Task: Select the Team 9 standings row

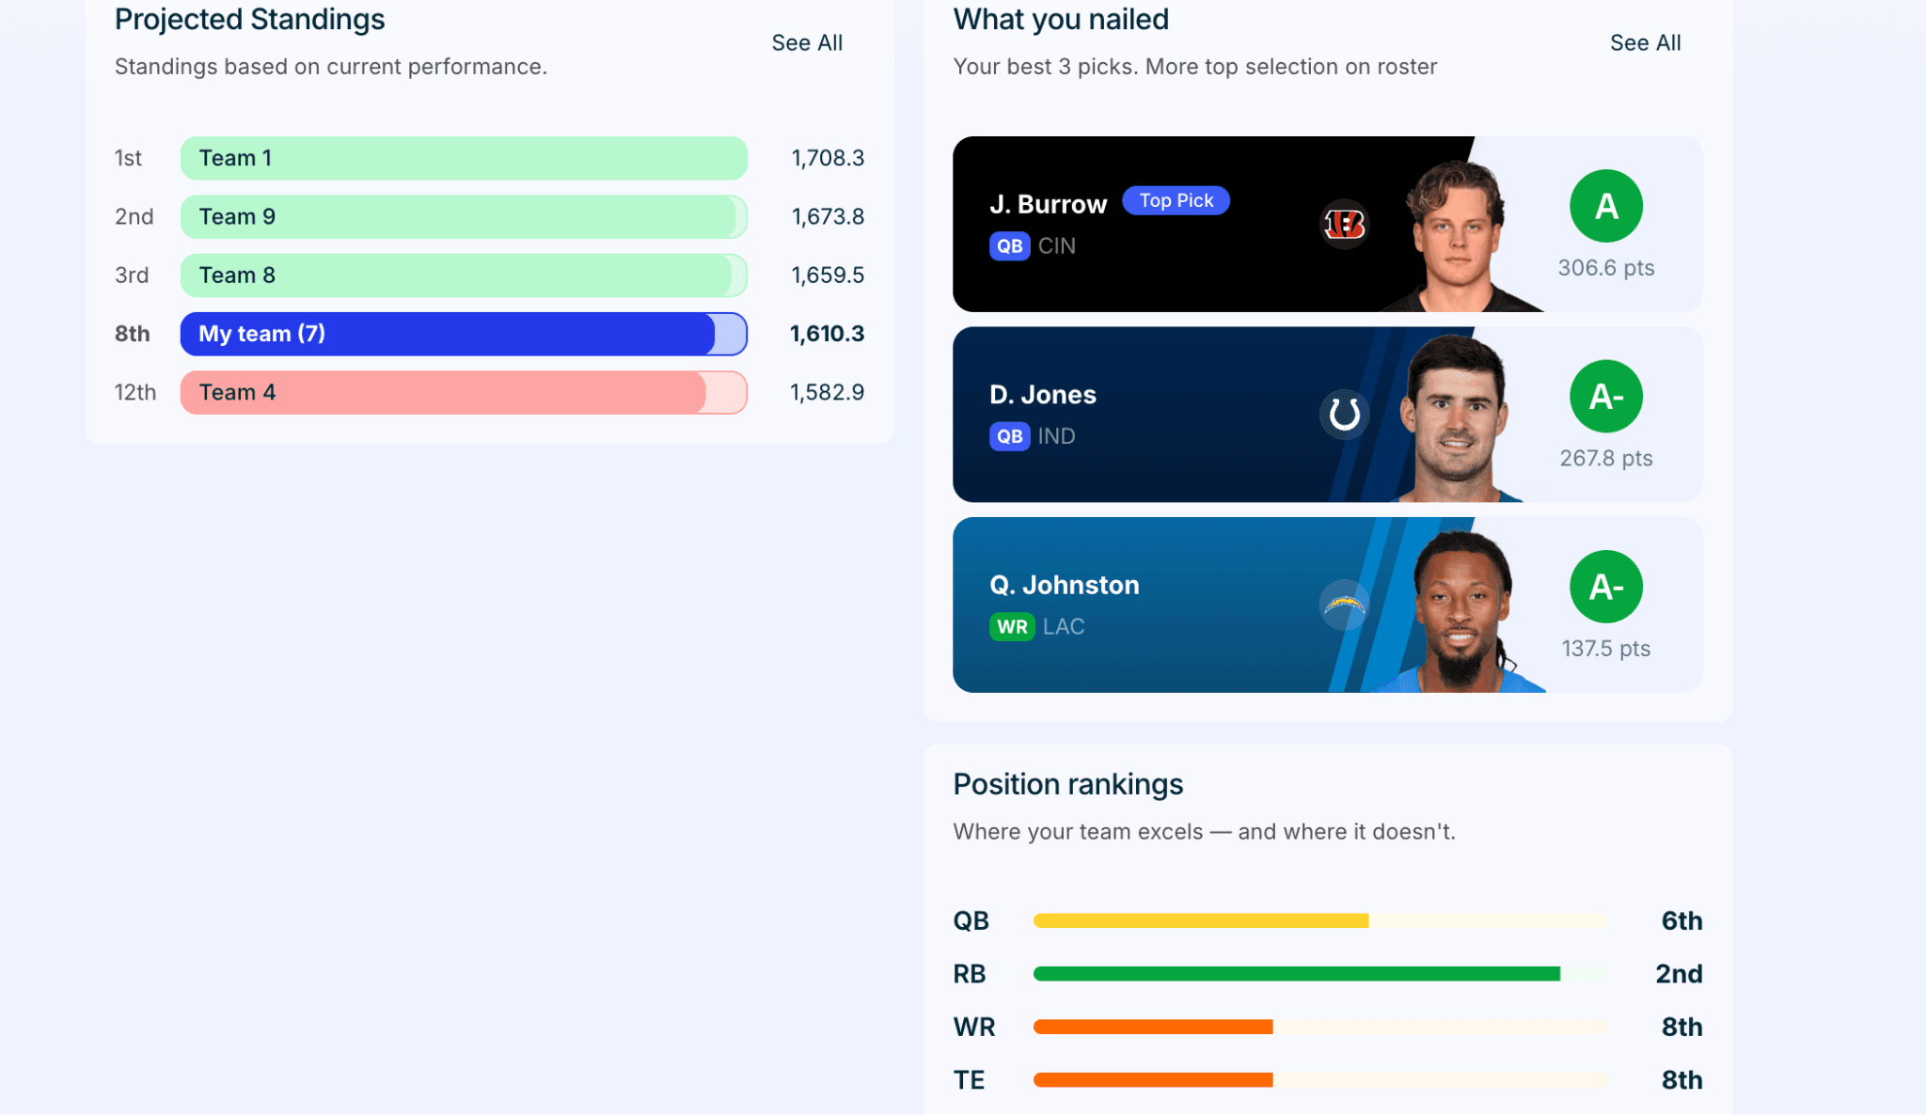Action: [x=489, y=216]
